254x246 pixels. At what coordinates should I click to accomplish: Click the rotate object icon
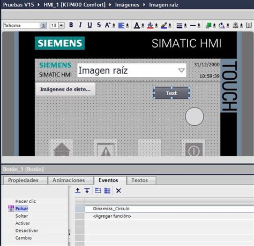point(222,26)
